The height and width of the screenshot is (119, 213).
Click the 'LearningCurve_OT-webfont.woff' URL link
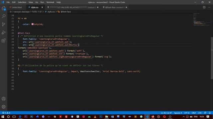point(46,51)
